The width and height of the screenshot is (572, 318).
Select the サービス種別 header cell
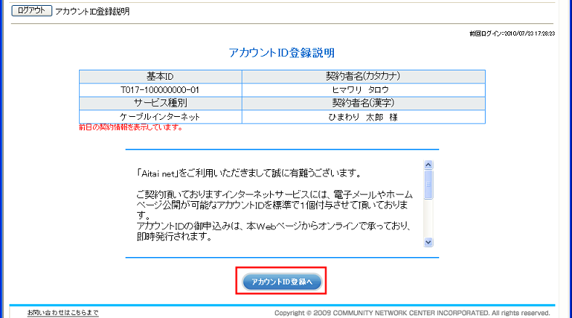tap(160, 103)
